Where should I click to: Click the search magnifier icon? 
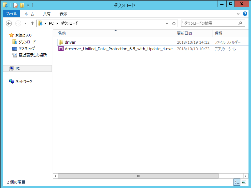tap(240, 23)
